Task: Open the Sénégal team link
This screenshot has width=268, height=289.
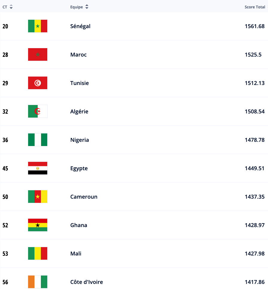Action: coord(80,26)
